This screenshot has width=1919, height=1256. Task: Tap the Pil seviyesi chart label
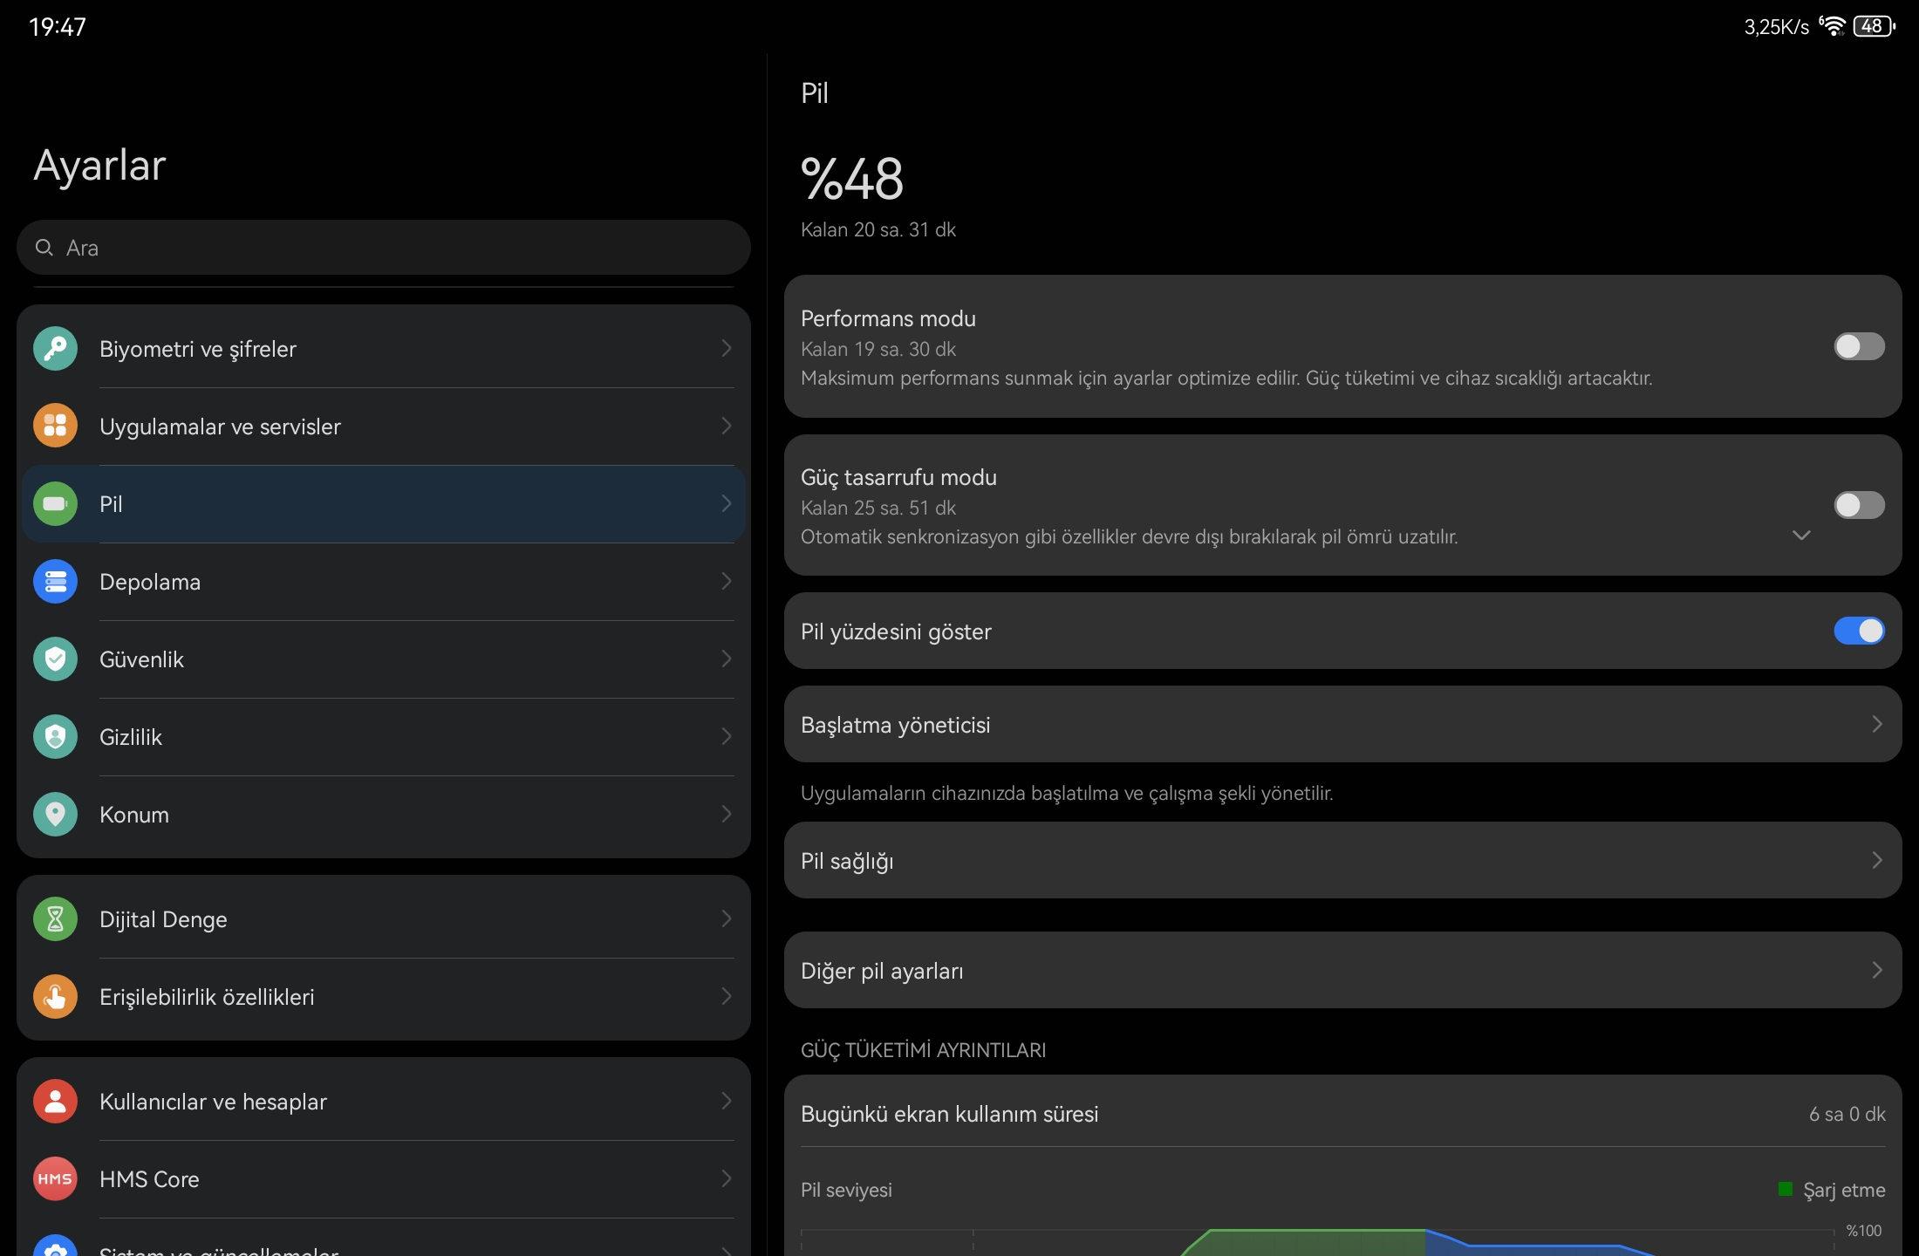[846, 1190]
